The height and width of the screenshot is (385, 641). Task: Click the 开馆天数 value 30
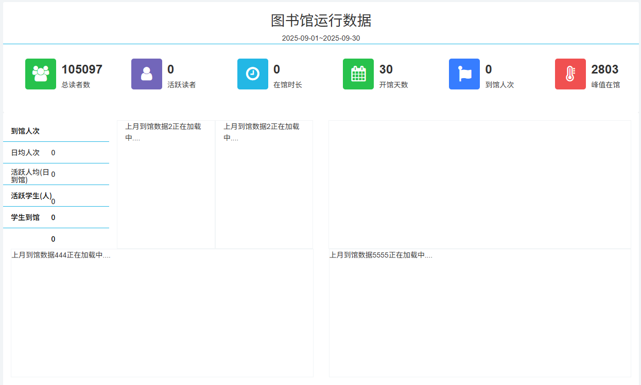tap(386, 68)
